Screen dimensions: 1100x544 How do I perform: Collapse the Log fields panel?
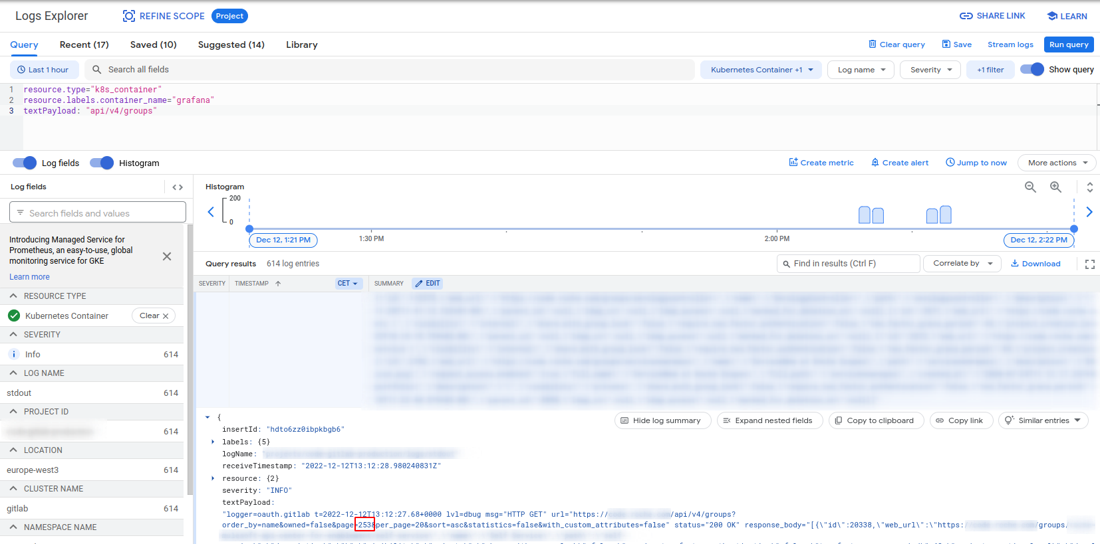pyautogui.click(x=178, y=187)
